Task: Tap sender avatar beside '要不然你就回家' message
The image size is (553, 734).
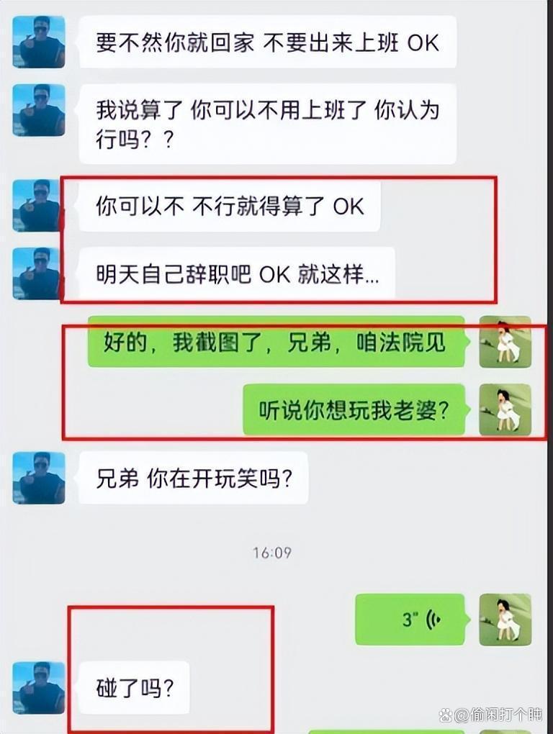Action: pyautogui.click(x=38, y=42)
